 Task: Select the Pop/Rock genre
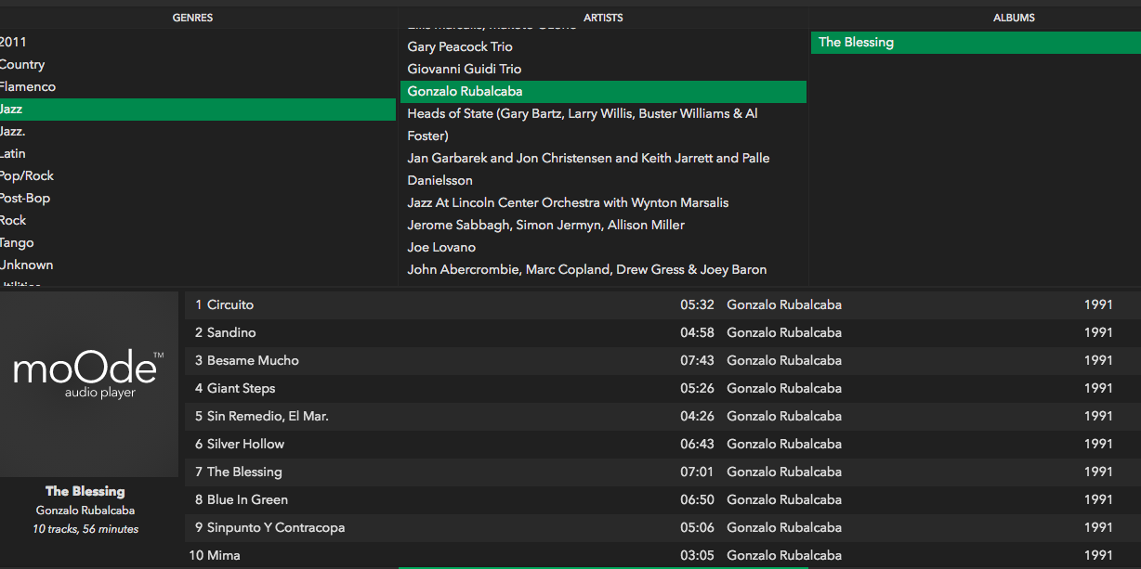pyautogui.click(x=198, y=176)
